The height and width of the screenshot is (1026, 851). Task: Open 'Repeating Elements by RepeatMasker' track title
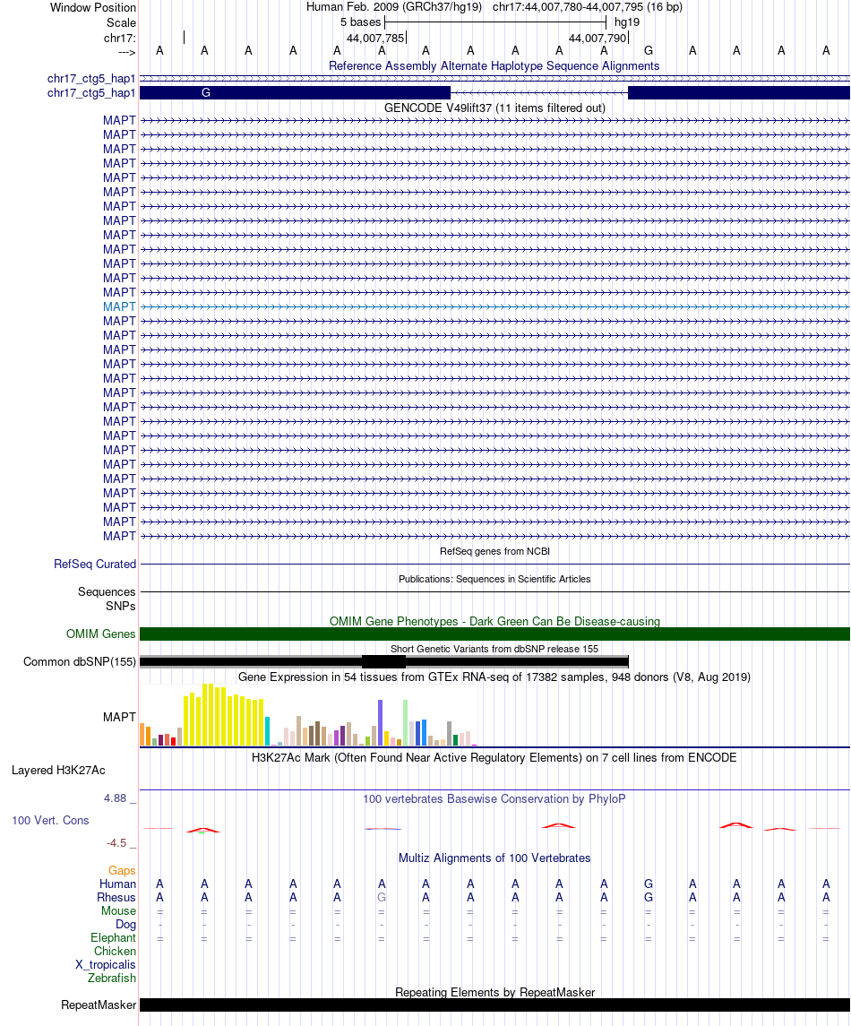tap(494, 992)
